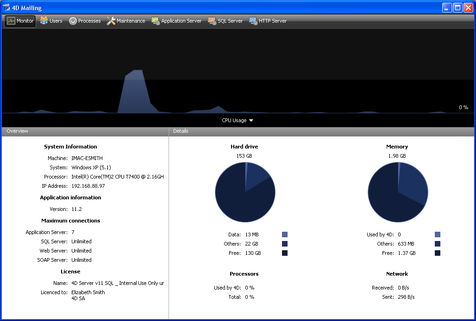Screen dimensions: 476x321
Task: Click the Memory Others color swatch
Action: 438,244
